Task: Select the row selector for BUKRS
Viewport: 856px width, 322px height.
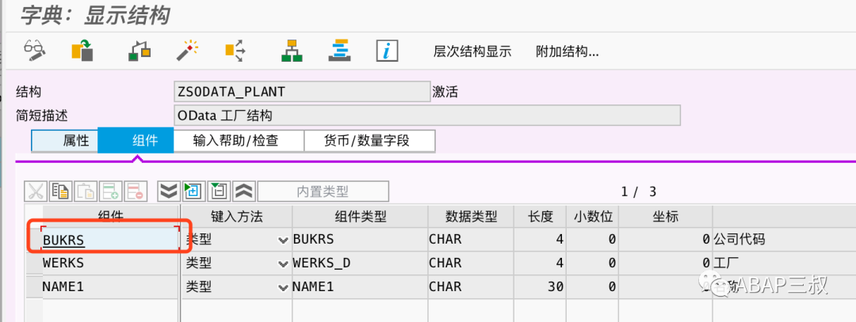Action: (x=34, y=239)
